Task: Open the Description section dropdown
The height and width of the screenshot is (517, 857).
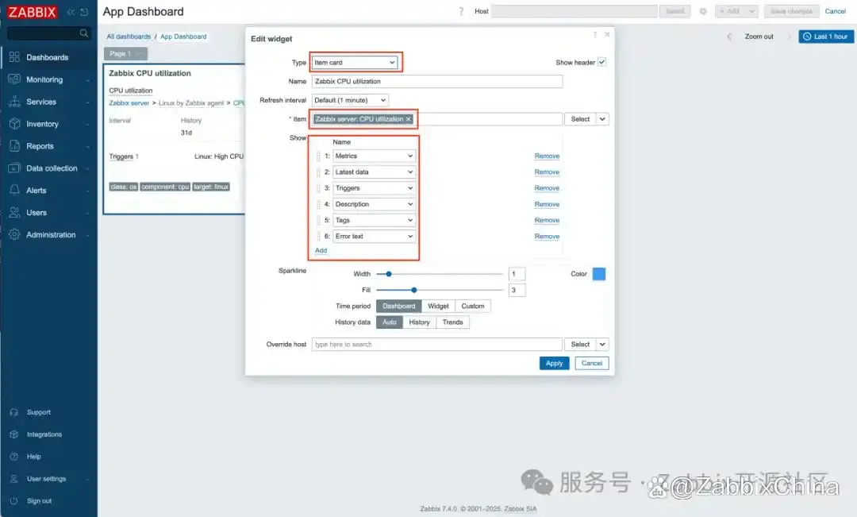Action: (x=374, y=204)
